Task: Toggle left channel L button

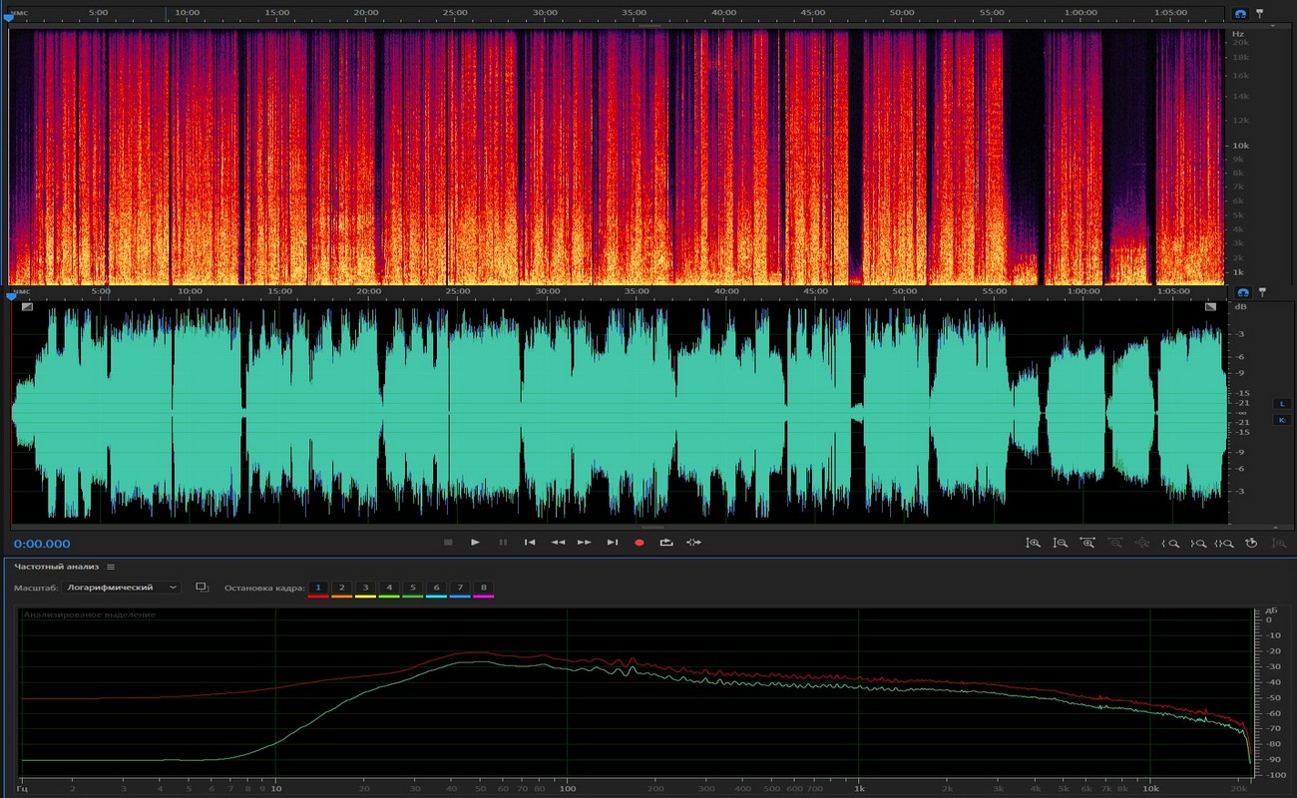Action: coord(1282,403)
